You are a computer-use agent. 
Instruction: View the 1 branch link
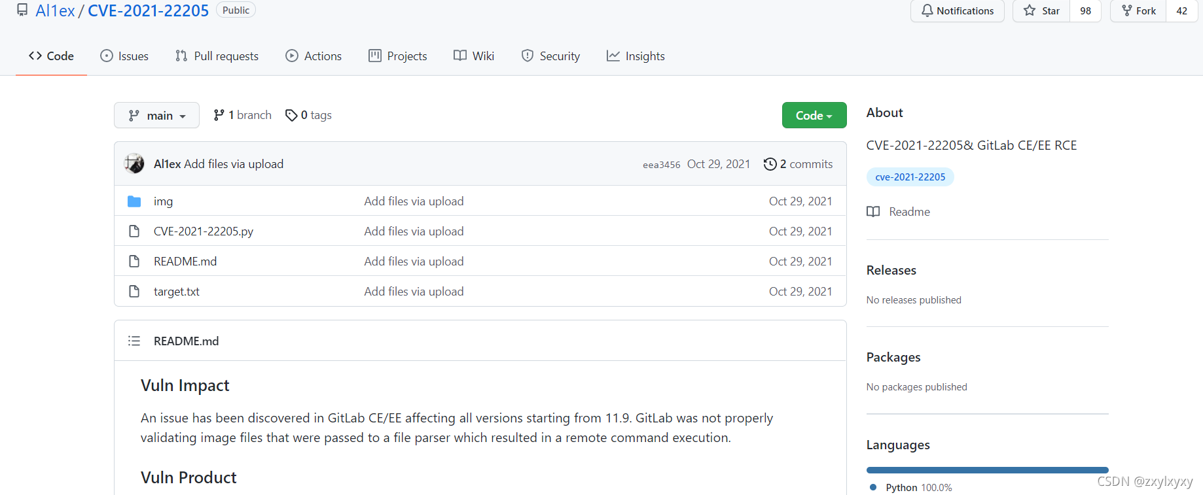pos(242,115)
